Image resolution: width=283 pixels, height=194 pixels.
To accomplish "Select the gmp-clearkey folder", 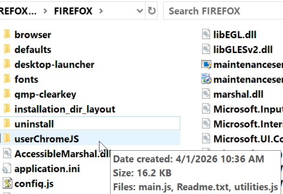I will click(45, 94).
